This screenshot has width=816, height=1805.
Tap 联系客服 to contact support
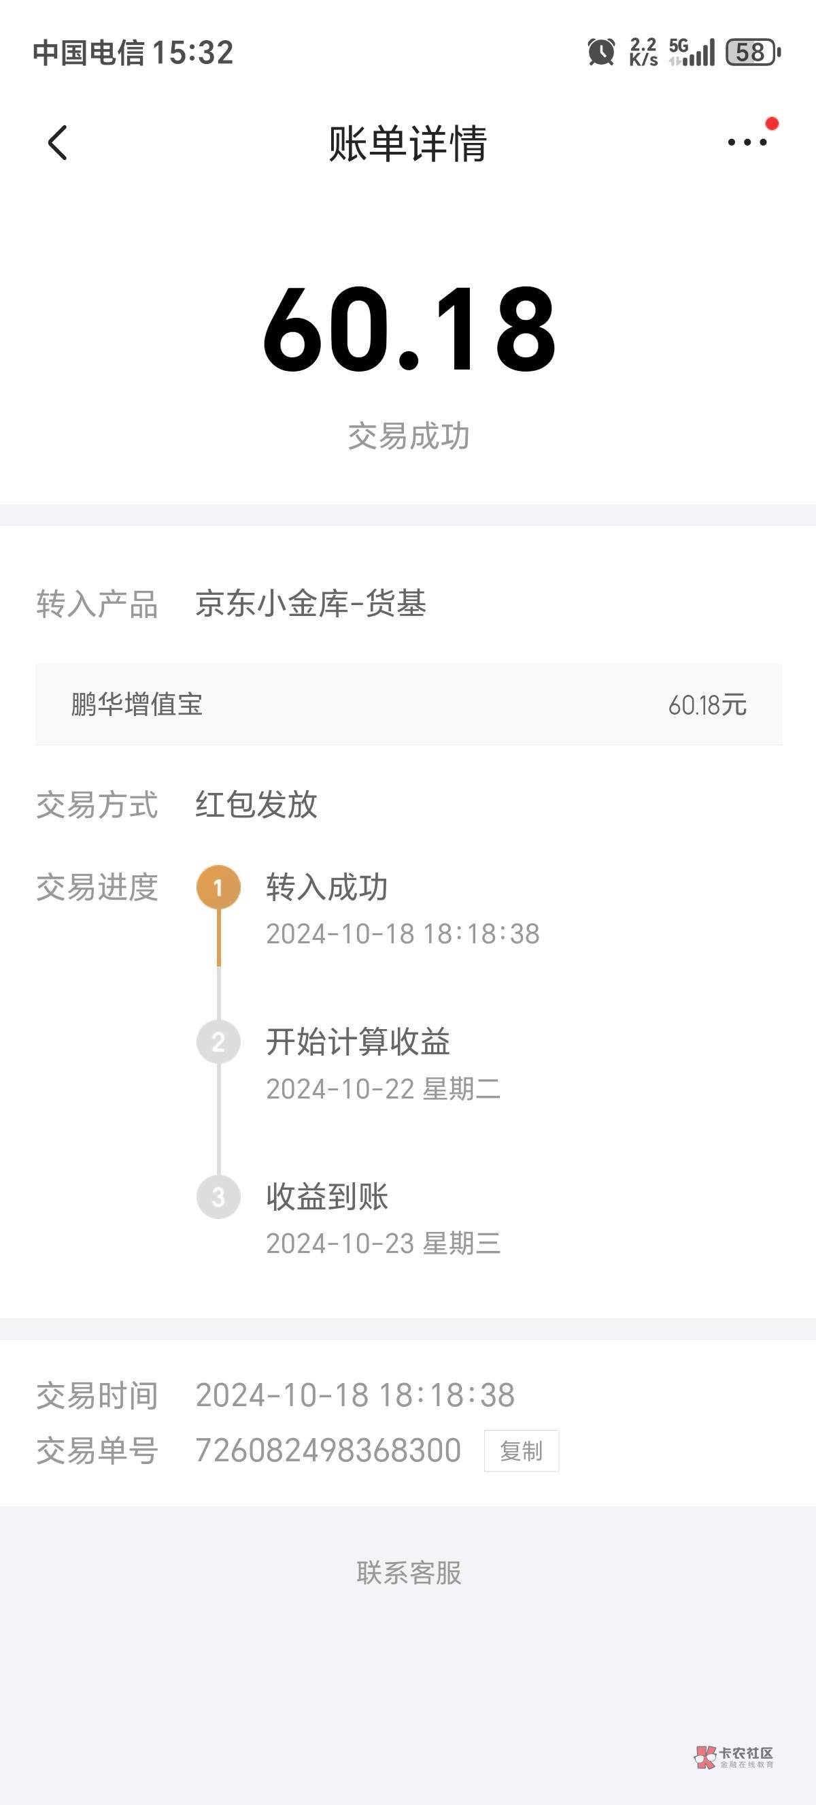409,1572
